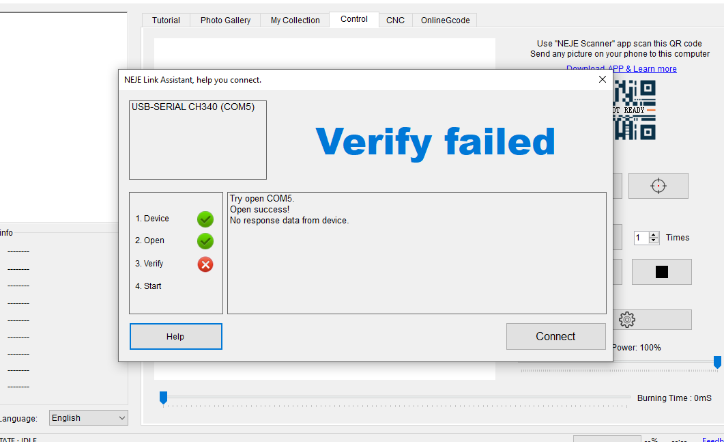Open settings with the gear button
Viewport: 724px width, 442px height.
coord(627,320)
